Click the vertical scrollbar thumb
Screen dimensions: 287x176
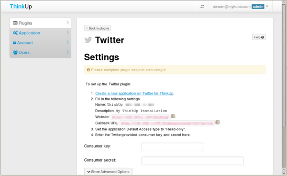pos(284,66)
